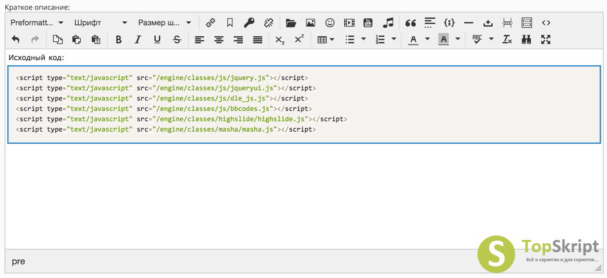Expand numbered list style options arrow
Image resolution: width=607 pixels, height=278 pixels.
tap(394, 39)
